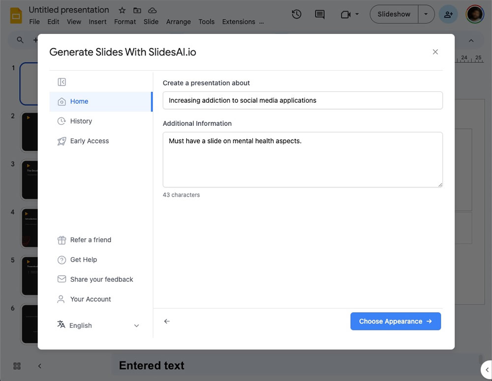
Task: Click the Slides app logo icon
Action: click(x=16, y=16)
